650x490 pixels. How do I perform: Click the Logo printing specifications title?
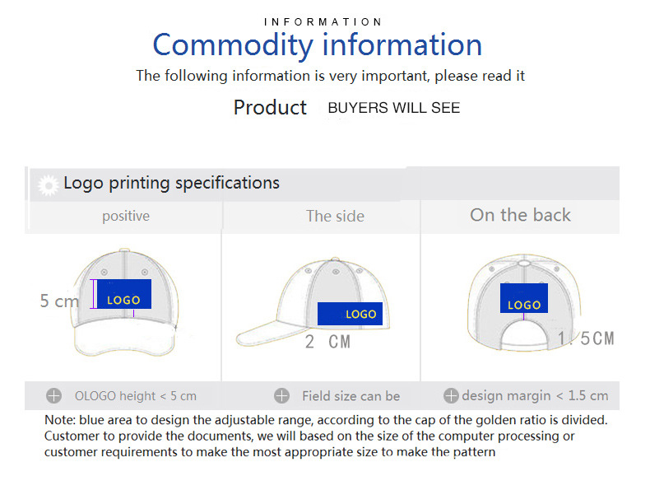(172, 183)
